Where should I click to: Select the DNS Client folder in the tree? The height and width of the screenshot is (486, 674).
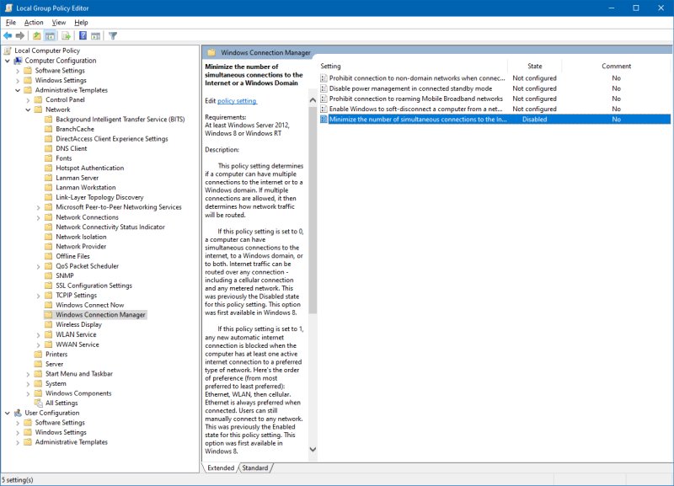[x=72, y=148]
